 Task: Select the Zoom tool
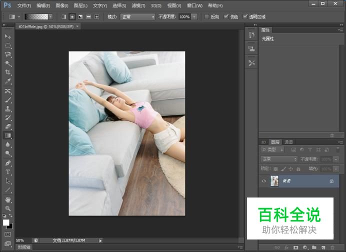8,208
